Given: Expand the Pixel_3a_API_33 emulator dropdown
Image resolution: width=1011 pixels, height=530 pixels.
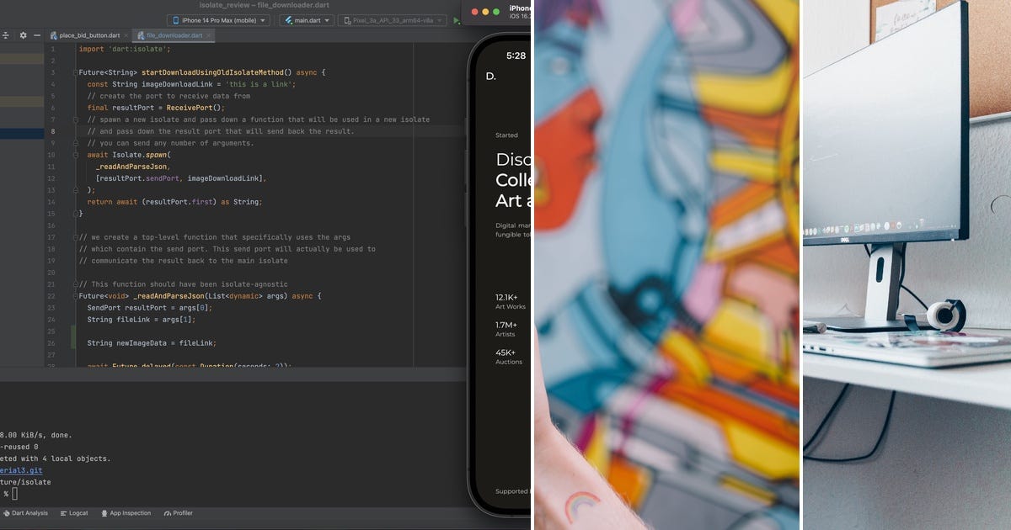Looking at the screenshot, I should coord(439,20).
